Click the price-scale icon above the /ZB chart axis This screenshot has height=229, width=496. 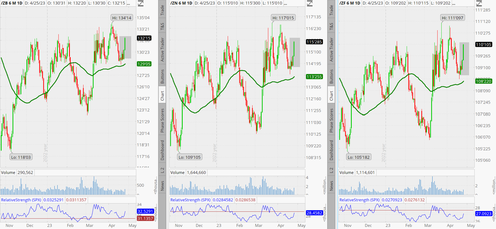point(141,4)
